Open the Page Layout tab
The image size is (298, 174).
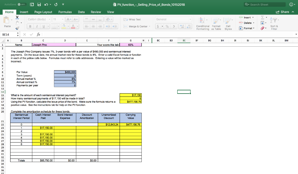click(43, 12)
